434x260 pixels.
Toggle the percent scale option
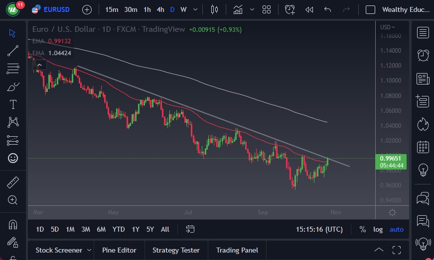point(362,229)
